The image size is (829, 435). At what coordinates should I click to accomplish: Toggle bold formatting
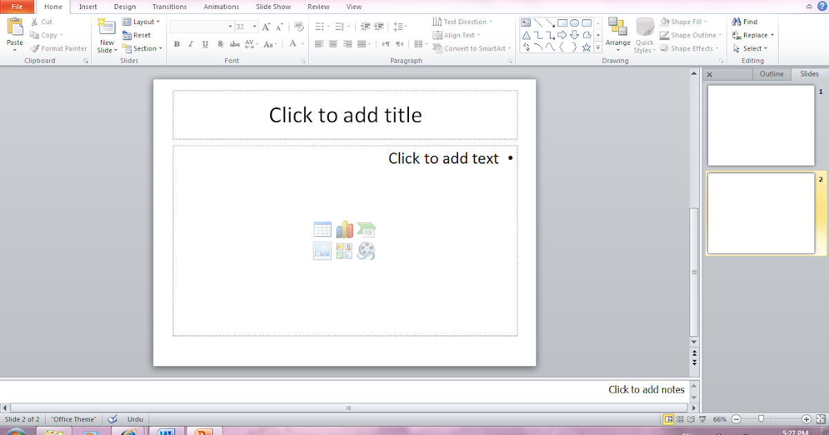[x=176, y=43]
